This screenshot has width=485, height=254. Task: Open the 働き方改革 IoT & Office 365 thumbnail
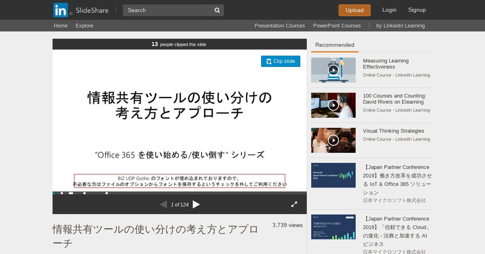333,175
